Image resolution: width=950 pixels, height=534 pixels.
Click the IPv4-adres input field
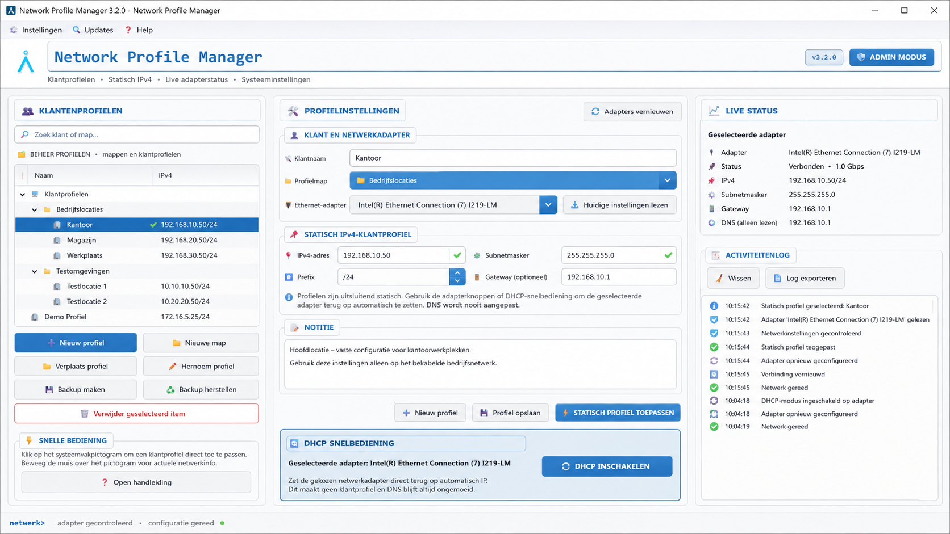tap(401, 255)
